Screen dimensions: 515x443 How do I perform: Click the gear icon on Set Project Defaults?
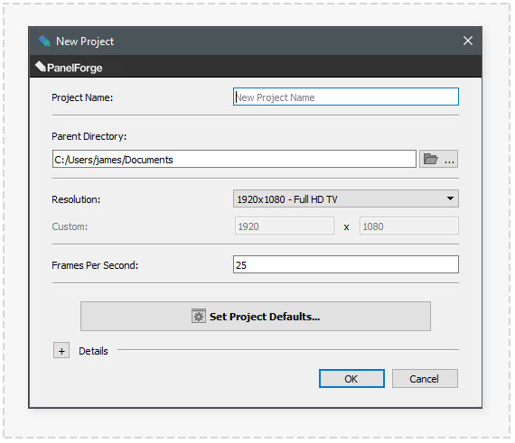(x=199, y=317)
